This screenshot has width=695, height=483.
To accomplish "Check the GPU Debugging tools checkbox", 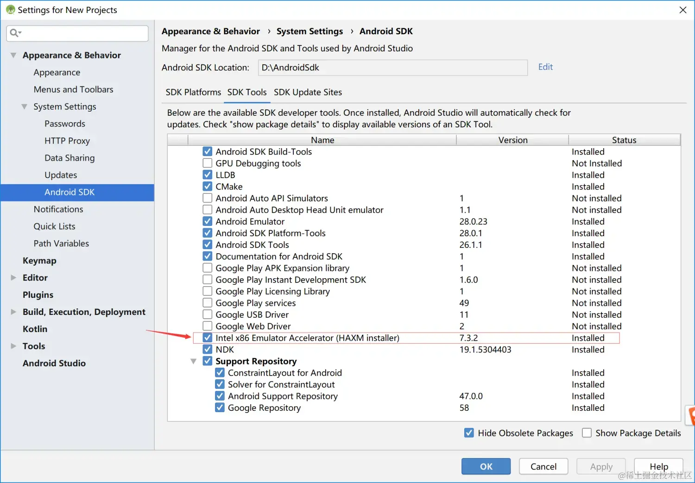I will 208,163.
